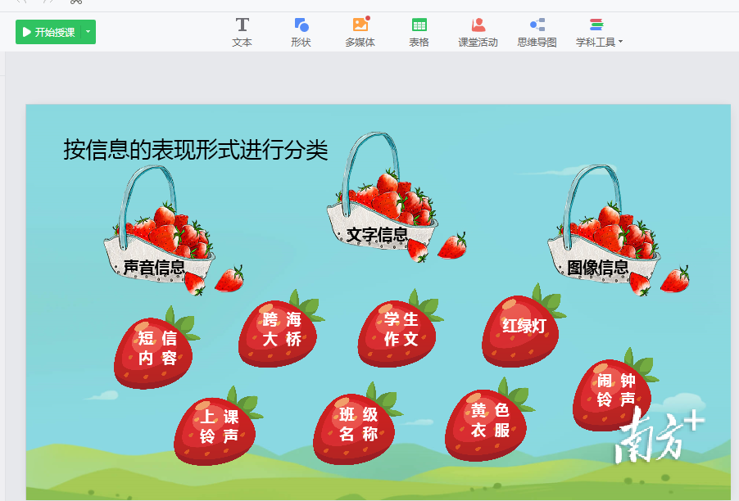Screen dimensions: 739x501
Task: Open the dropdown arrow beside 开始授课
Action: pos(88,32)
